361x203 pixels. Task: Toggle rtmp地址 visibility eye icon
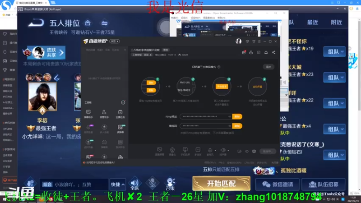pos(230,116)
